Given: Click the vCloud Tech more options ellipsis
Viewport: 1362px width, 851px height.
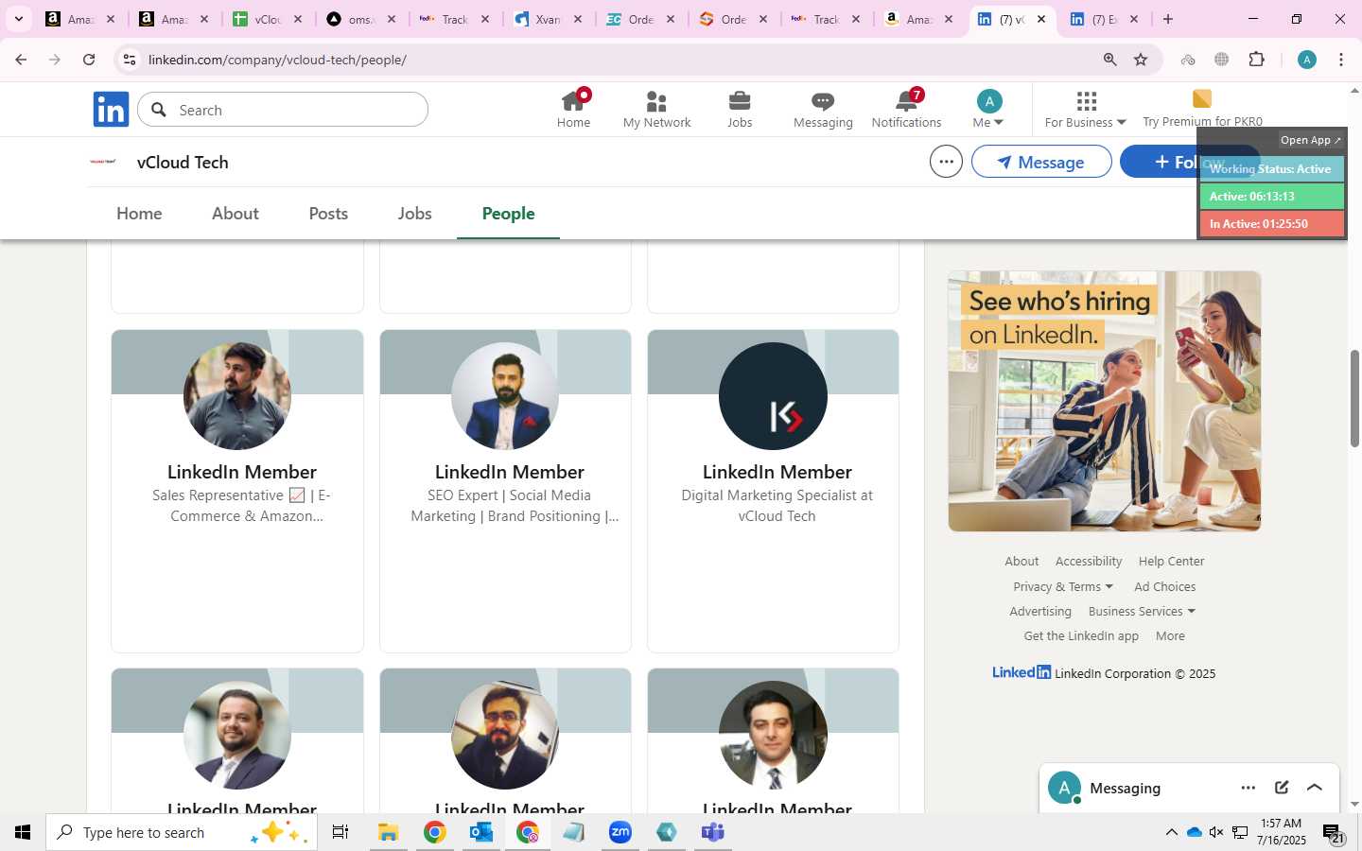Looking at the screenshot, I should point(946,162).
